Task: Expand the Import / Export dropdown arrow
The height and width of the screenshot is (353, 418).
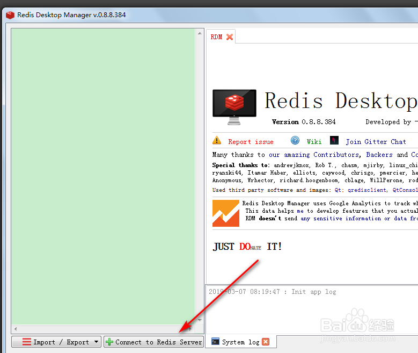Action: click(96, 342)
